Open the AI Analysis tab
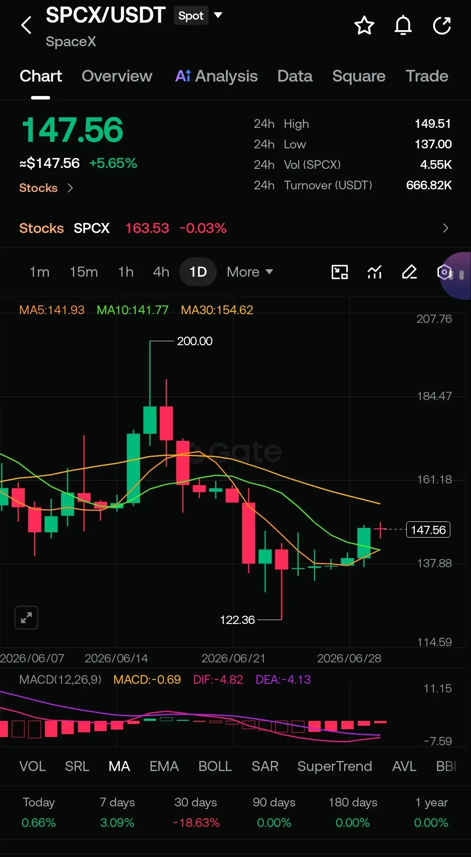The height and width of the screenshot is (857, 471). [216, 76]
